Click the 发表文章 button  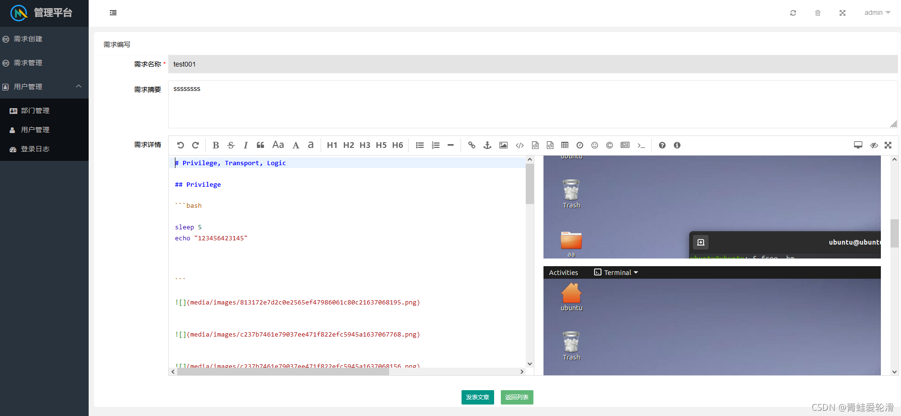pyautogui.click(x=477, y=397)
